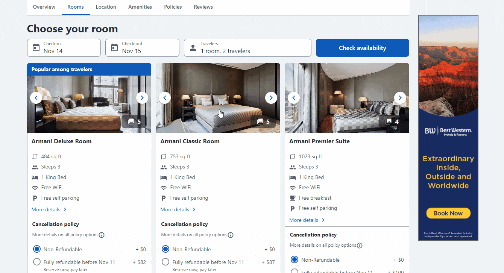The height and width of the screenshot is (273, 504).
Task: Click Classic Room sleeps 3 people icon
Action: (x=164, y=167)
